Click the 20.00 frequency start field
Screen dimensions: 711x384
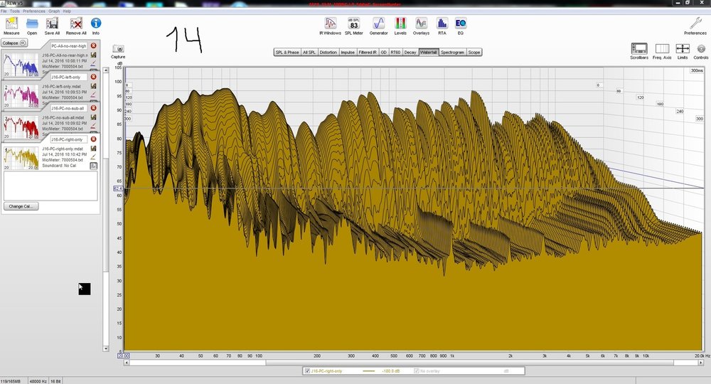[123, 356]
